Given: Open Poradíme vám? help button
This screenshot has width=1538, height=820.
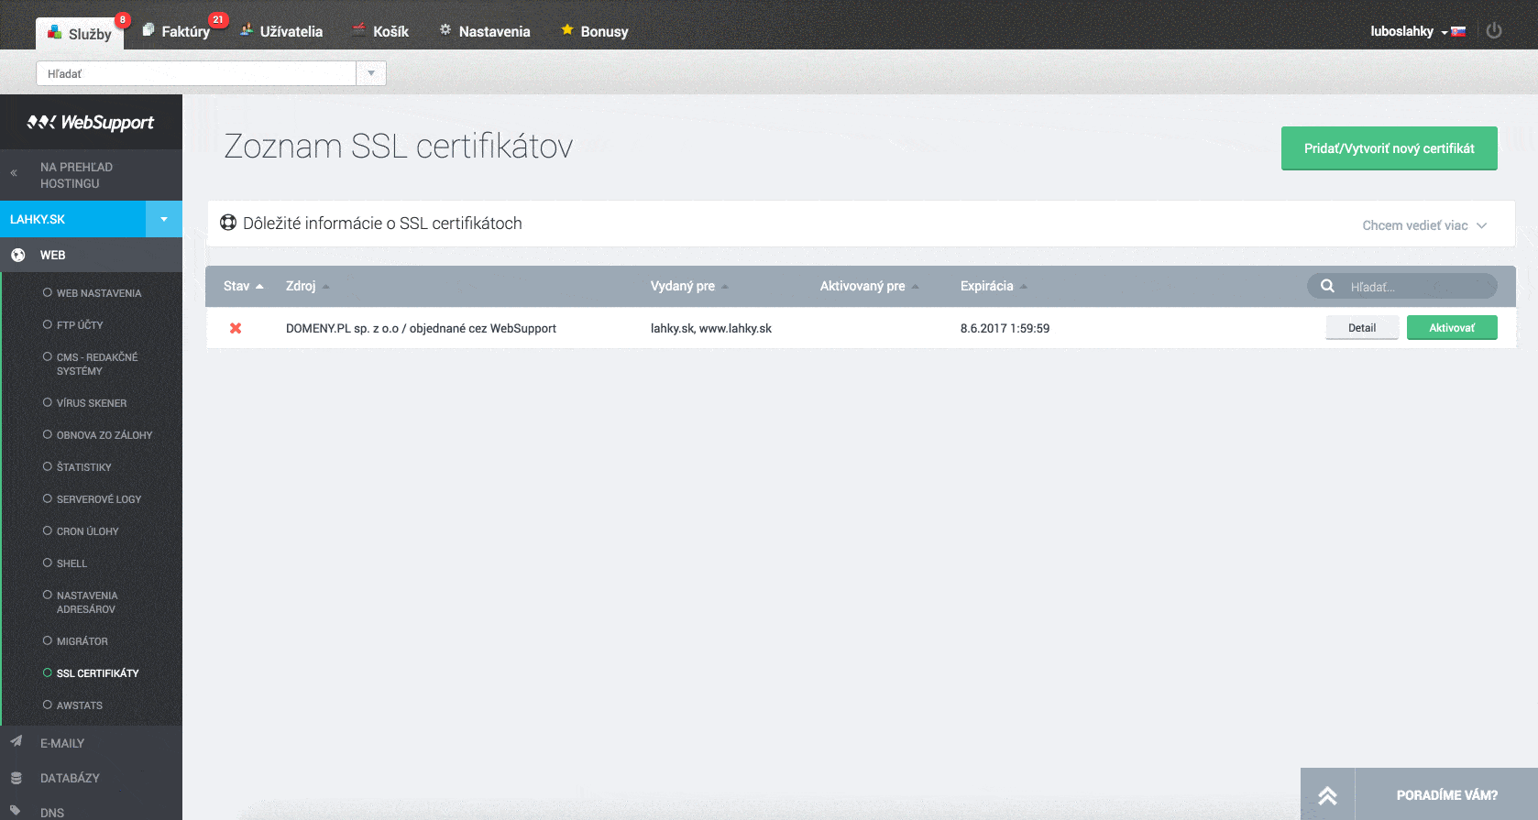Looking at the screenshot, I should (x=1446, y=794).
